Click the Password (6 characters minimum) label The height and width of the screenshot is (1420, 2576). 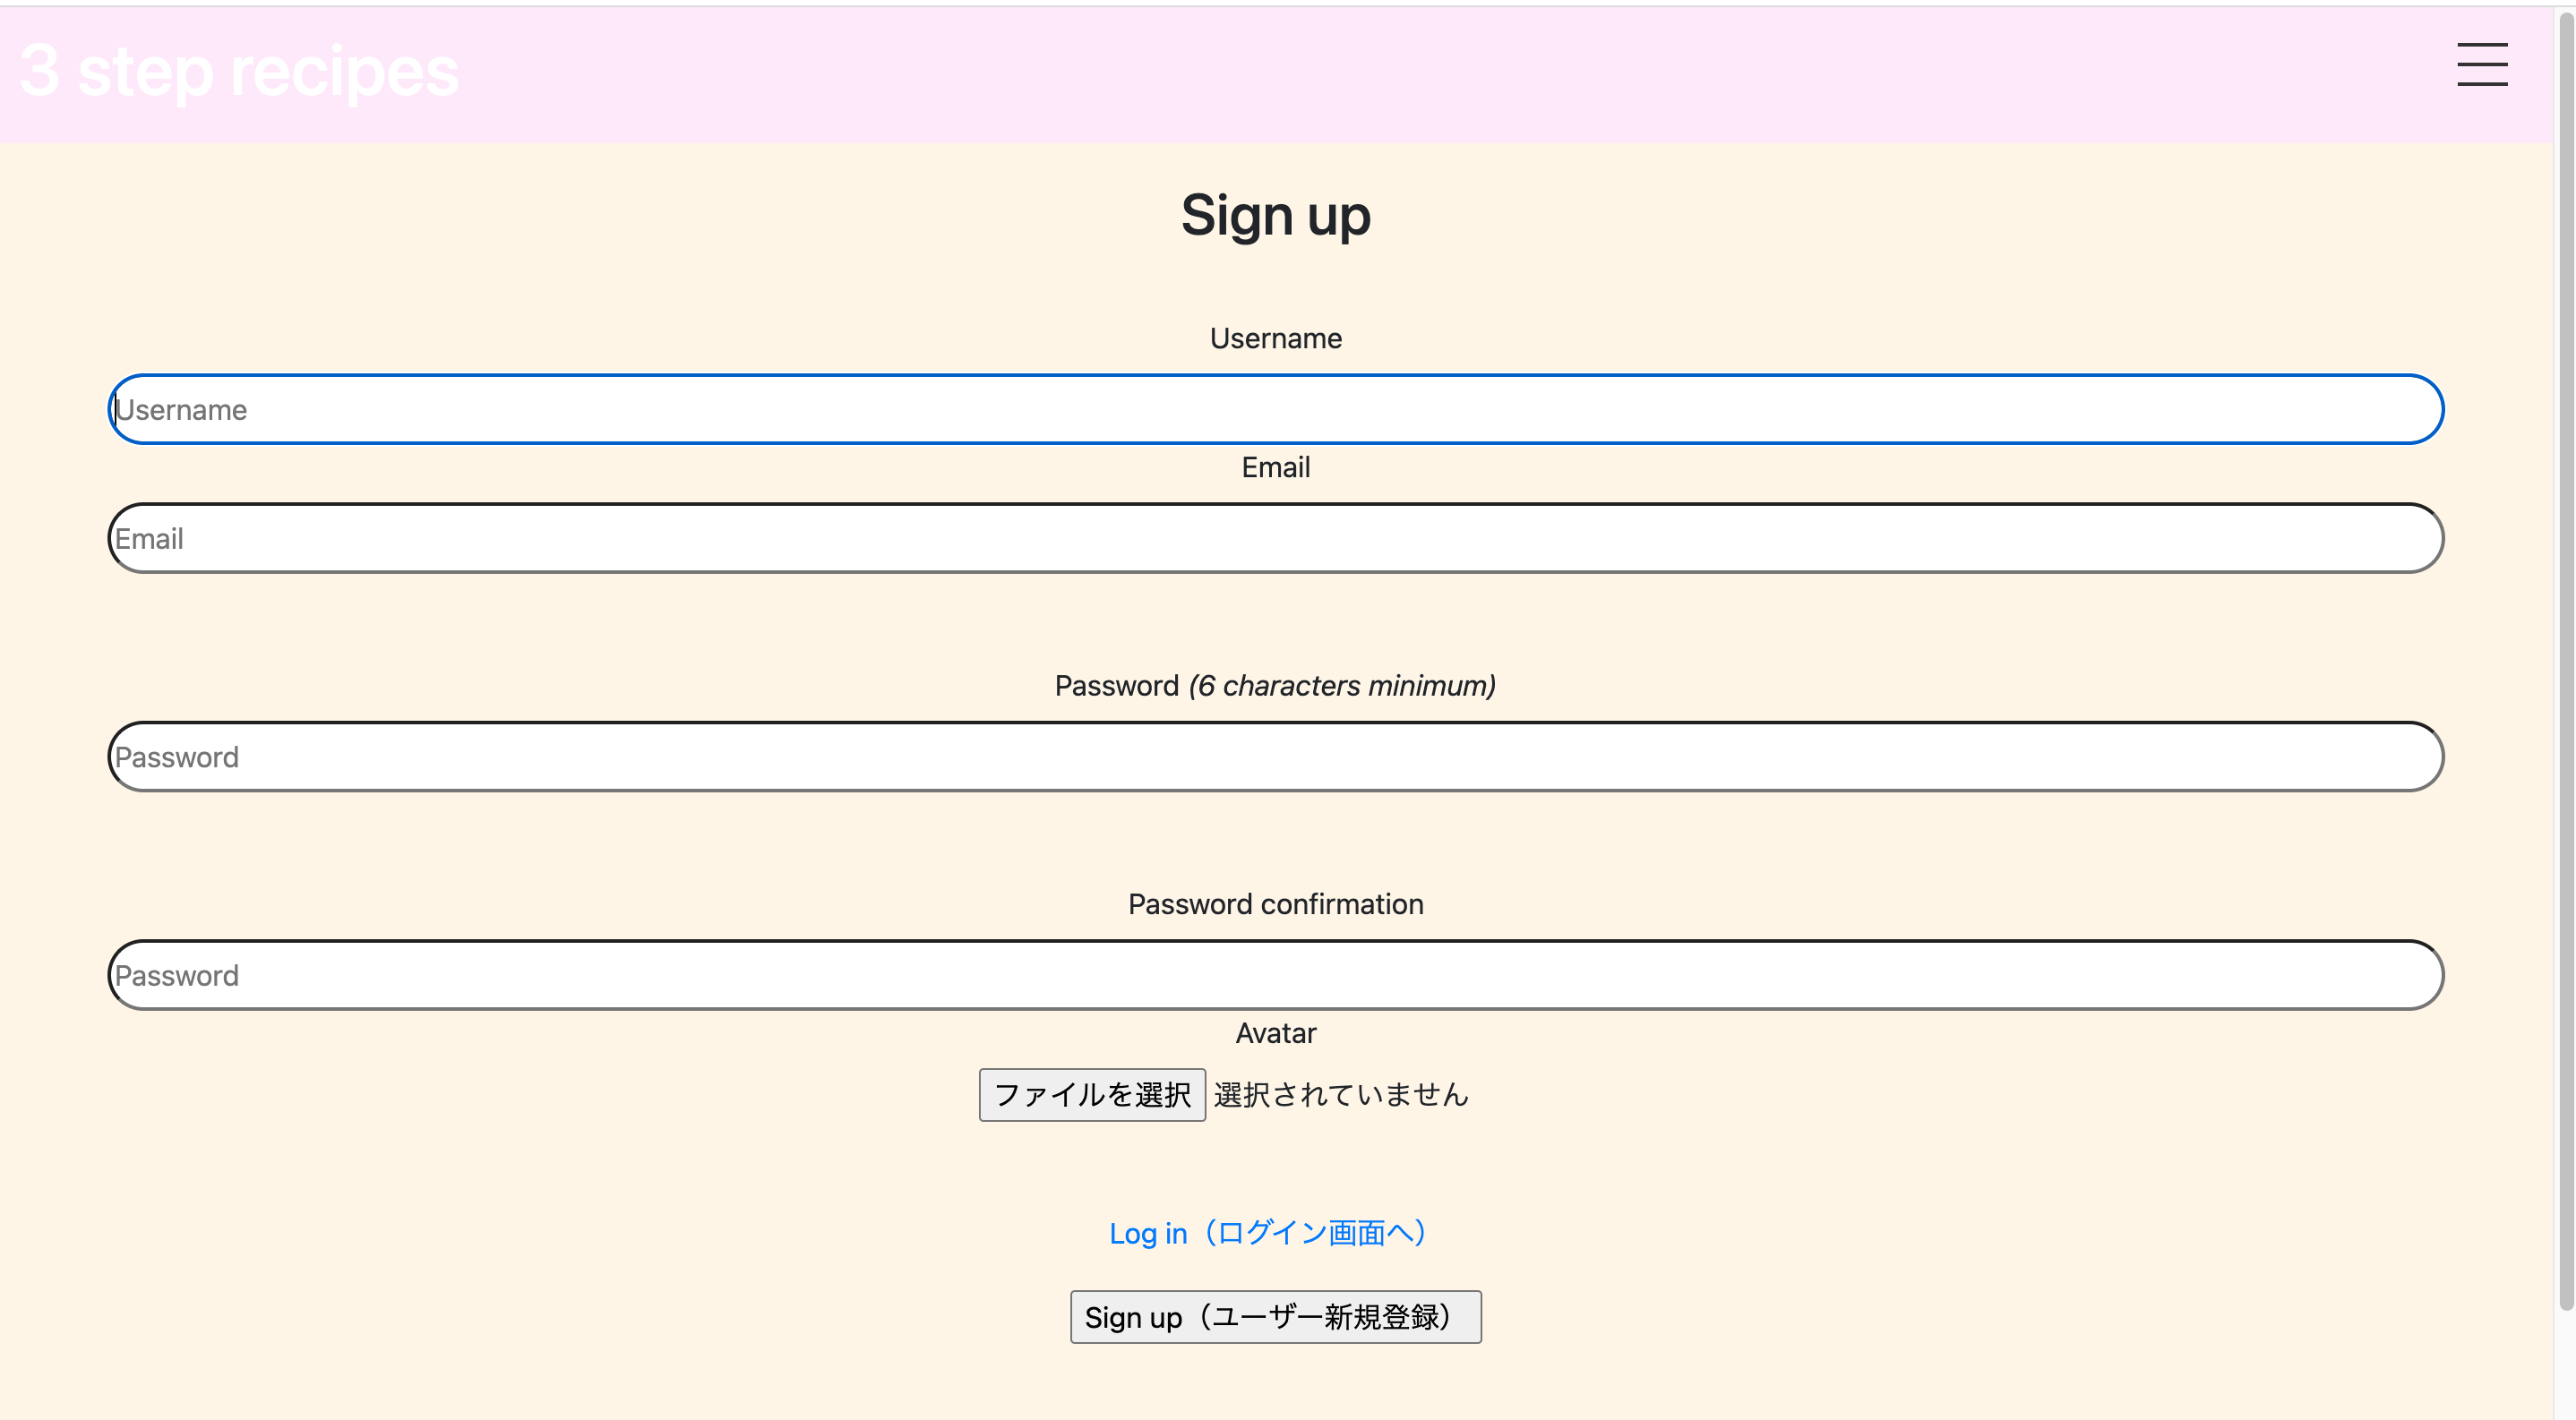coord(1275,686)
